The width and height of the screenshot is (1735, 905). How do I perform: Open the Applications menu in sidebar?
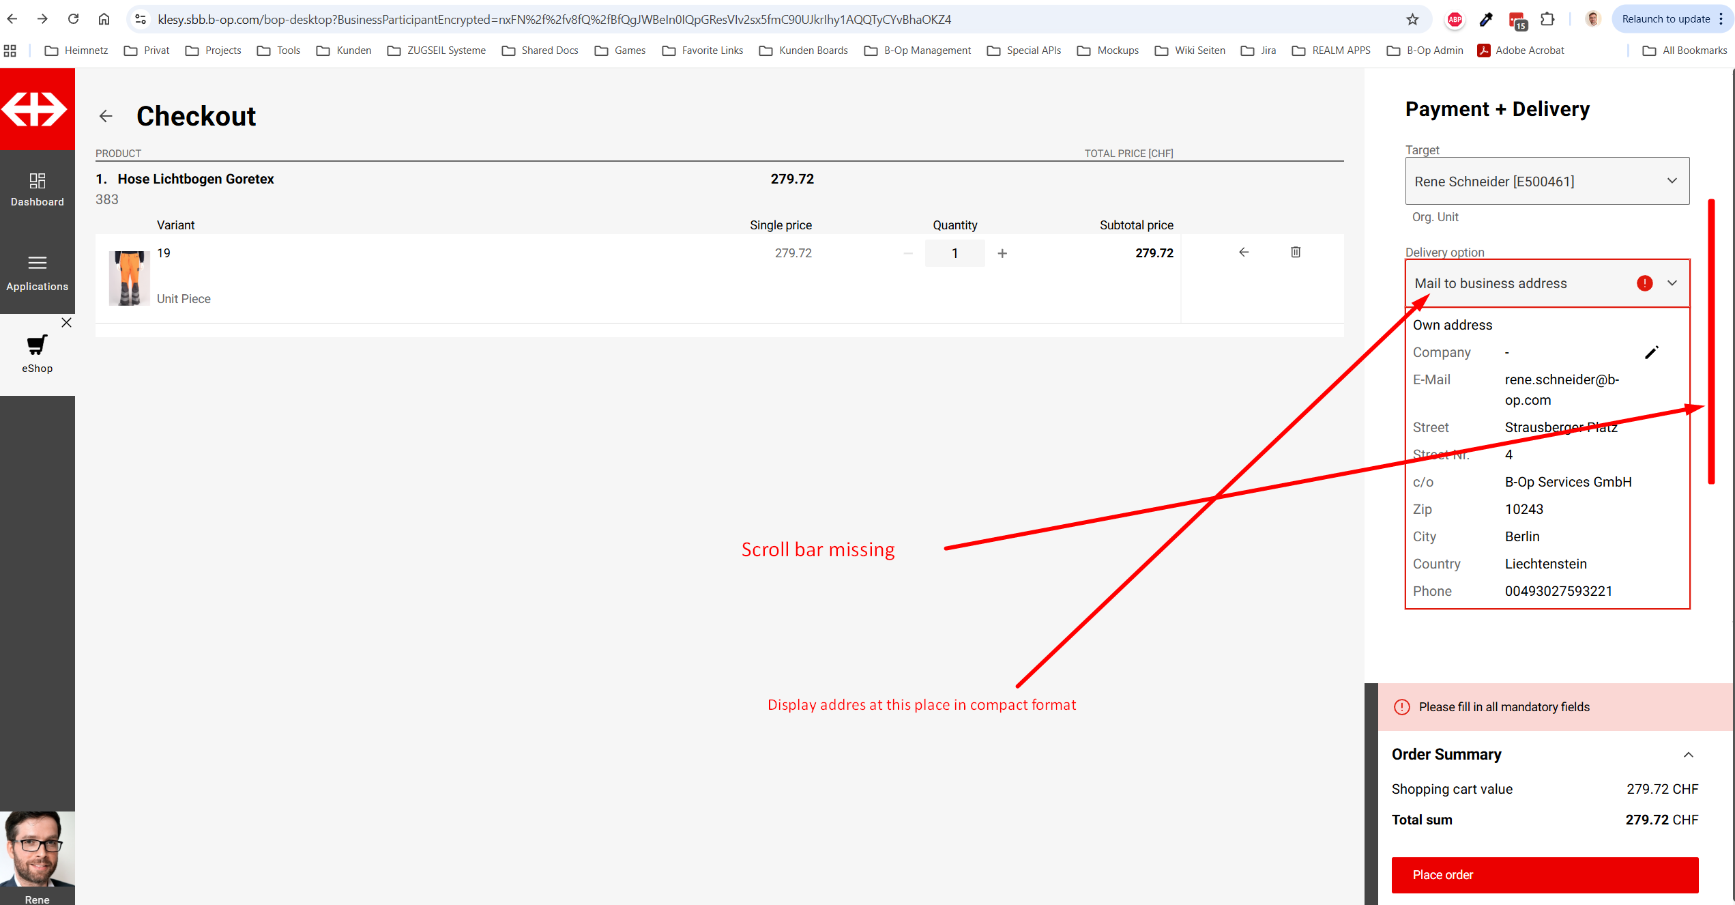(x=37, y=273)
